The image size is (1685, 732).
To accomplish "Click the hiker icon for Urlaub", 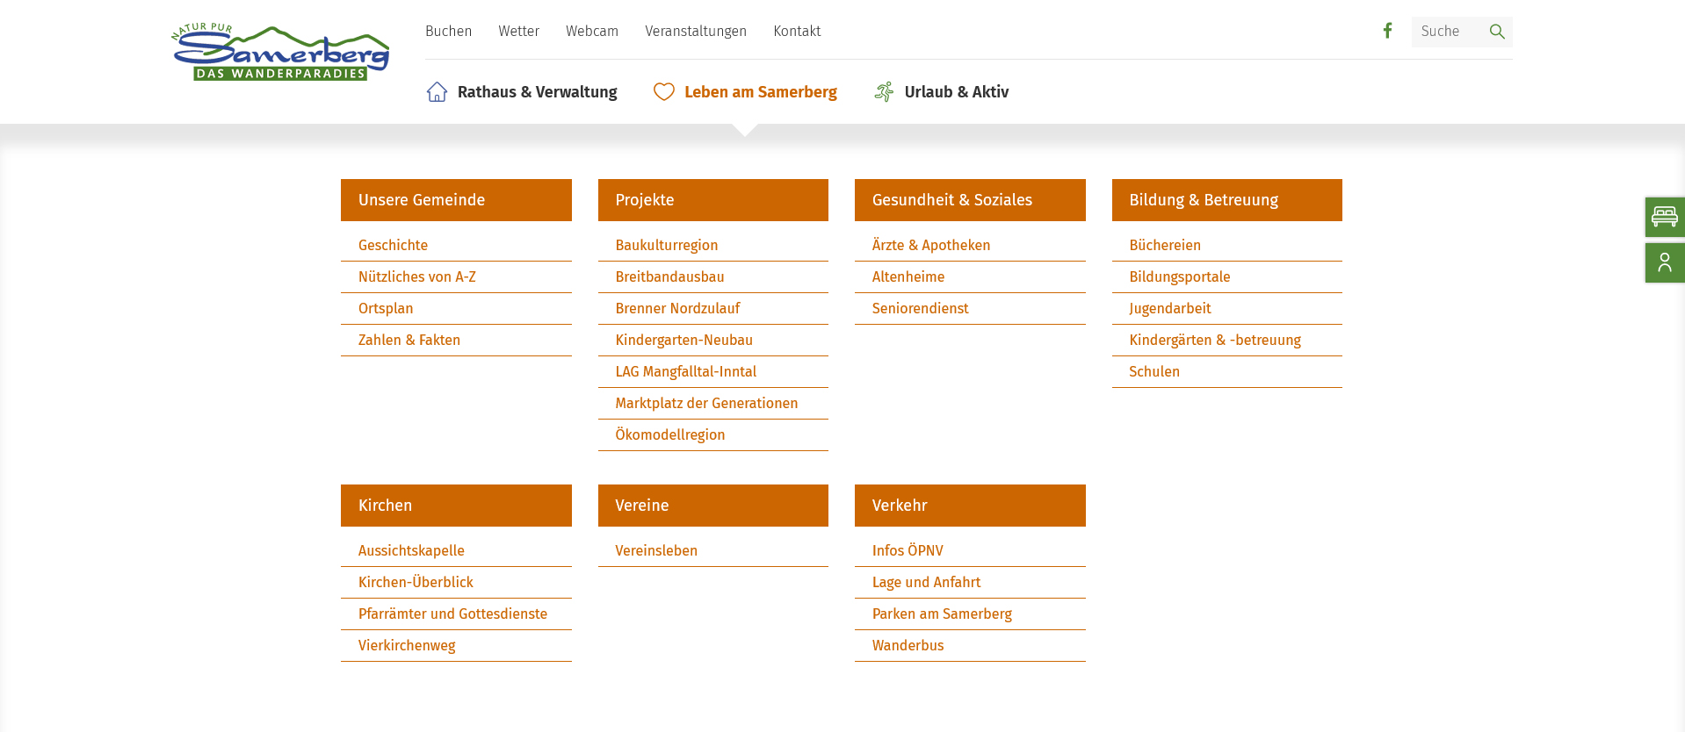I will (x=884, y=92).
